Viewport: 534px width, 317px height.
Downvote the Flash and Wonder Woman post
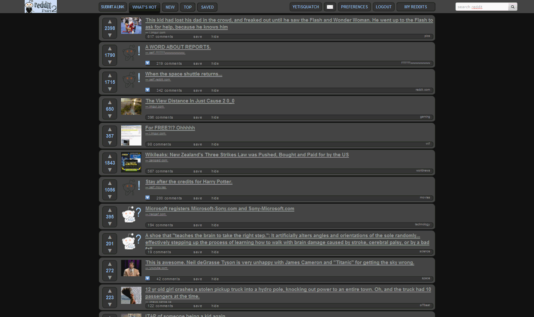coord(110,35)
